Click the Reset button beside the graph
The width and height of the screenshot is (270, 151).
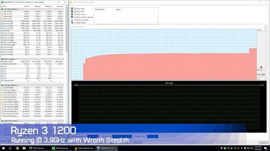(x=263, y=75)
